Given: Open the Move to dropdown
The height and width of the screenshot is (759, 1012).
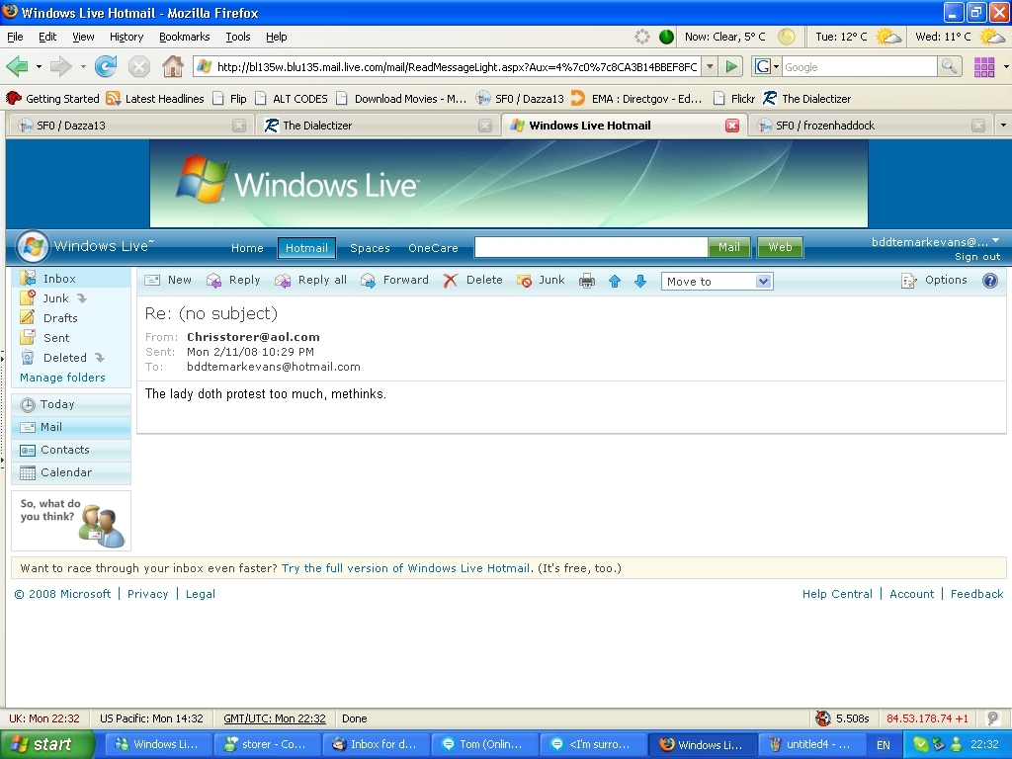Looking at the screenshot, I should (x=717, y=282).
